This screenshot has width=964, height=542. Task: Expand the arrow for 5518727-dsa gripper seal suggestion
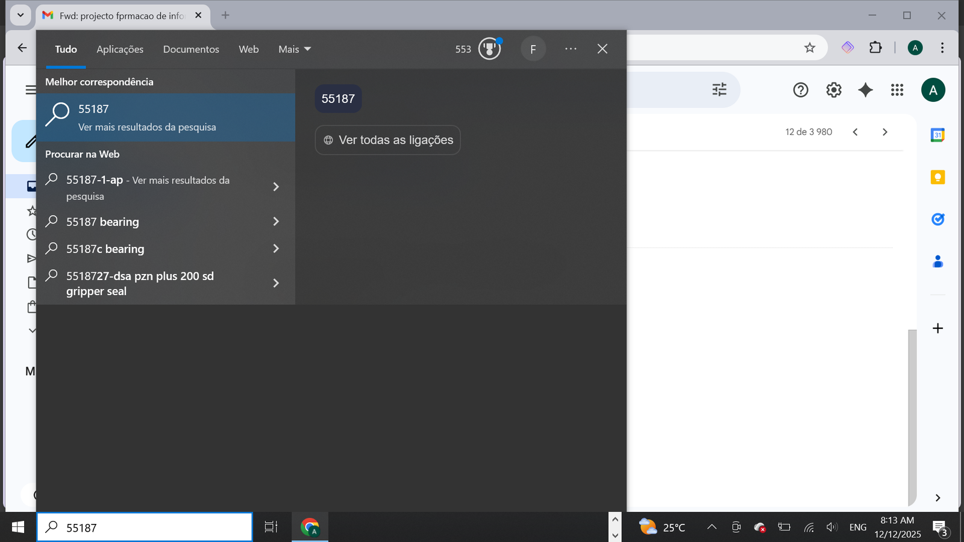coord(276,283)
